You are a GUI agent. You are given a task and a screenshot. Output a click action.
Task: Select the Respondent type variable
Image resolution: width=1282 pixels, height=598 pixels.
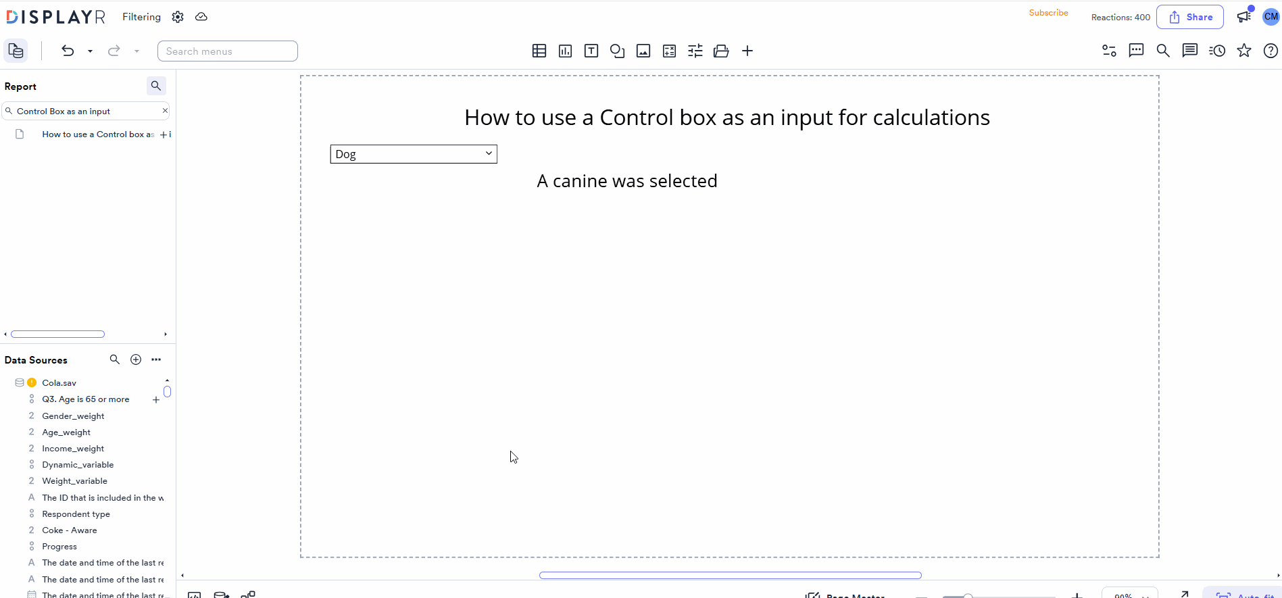pyautogui.click(x=76, y=514)
